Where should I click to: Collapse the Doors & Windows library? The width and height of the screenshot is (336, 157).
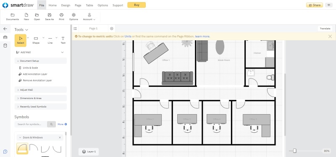click(x=20, y=138)
